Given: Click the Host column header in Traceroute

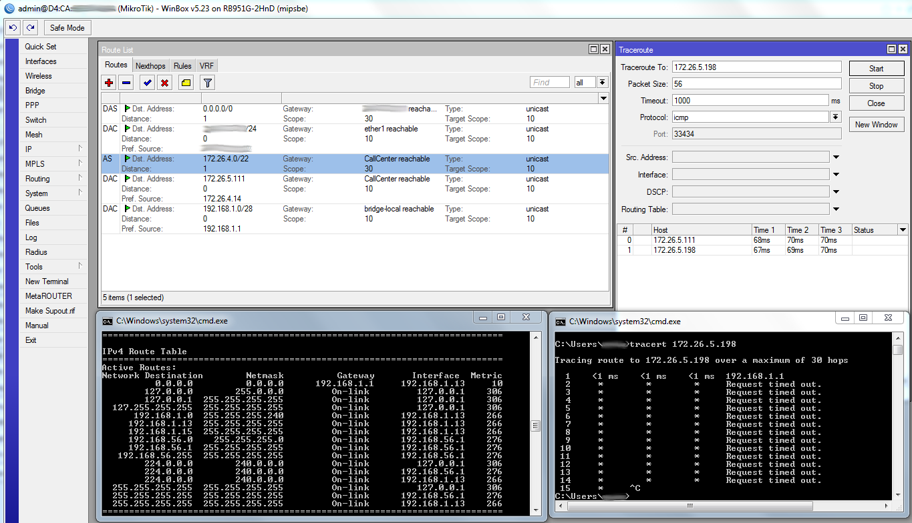Looking at the screenshot, I should click(x=702, y=230).
